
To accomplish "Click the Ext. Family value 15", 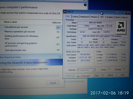I will point(82,42).
